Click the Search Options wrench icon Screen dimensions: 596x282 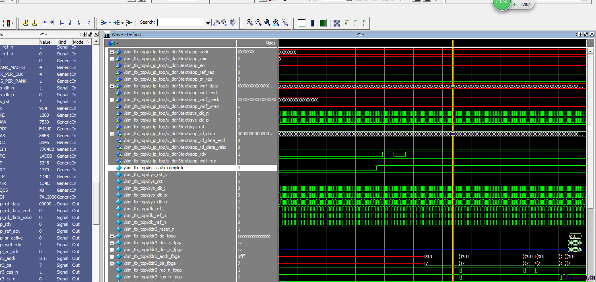[x=233, y=23]
